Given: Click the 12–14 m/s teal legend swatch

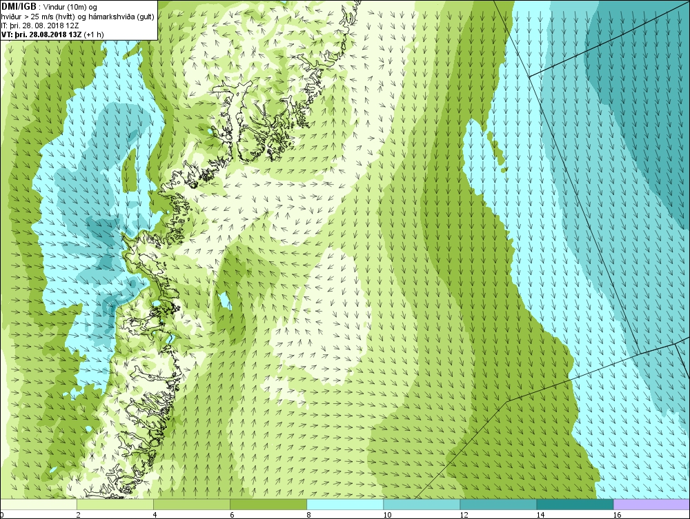Looking at the screenshot, I should pyautogui.click(x=498, y=505).
